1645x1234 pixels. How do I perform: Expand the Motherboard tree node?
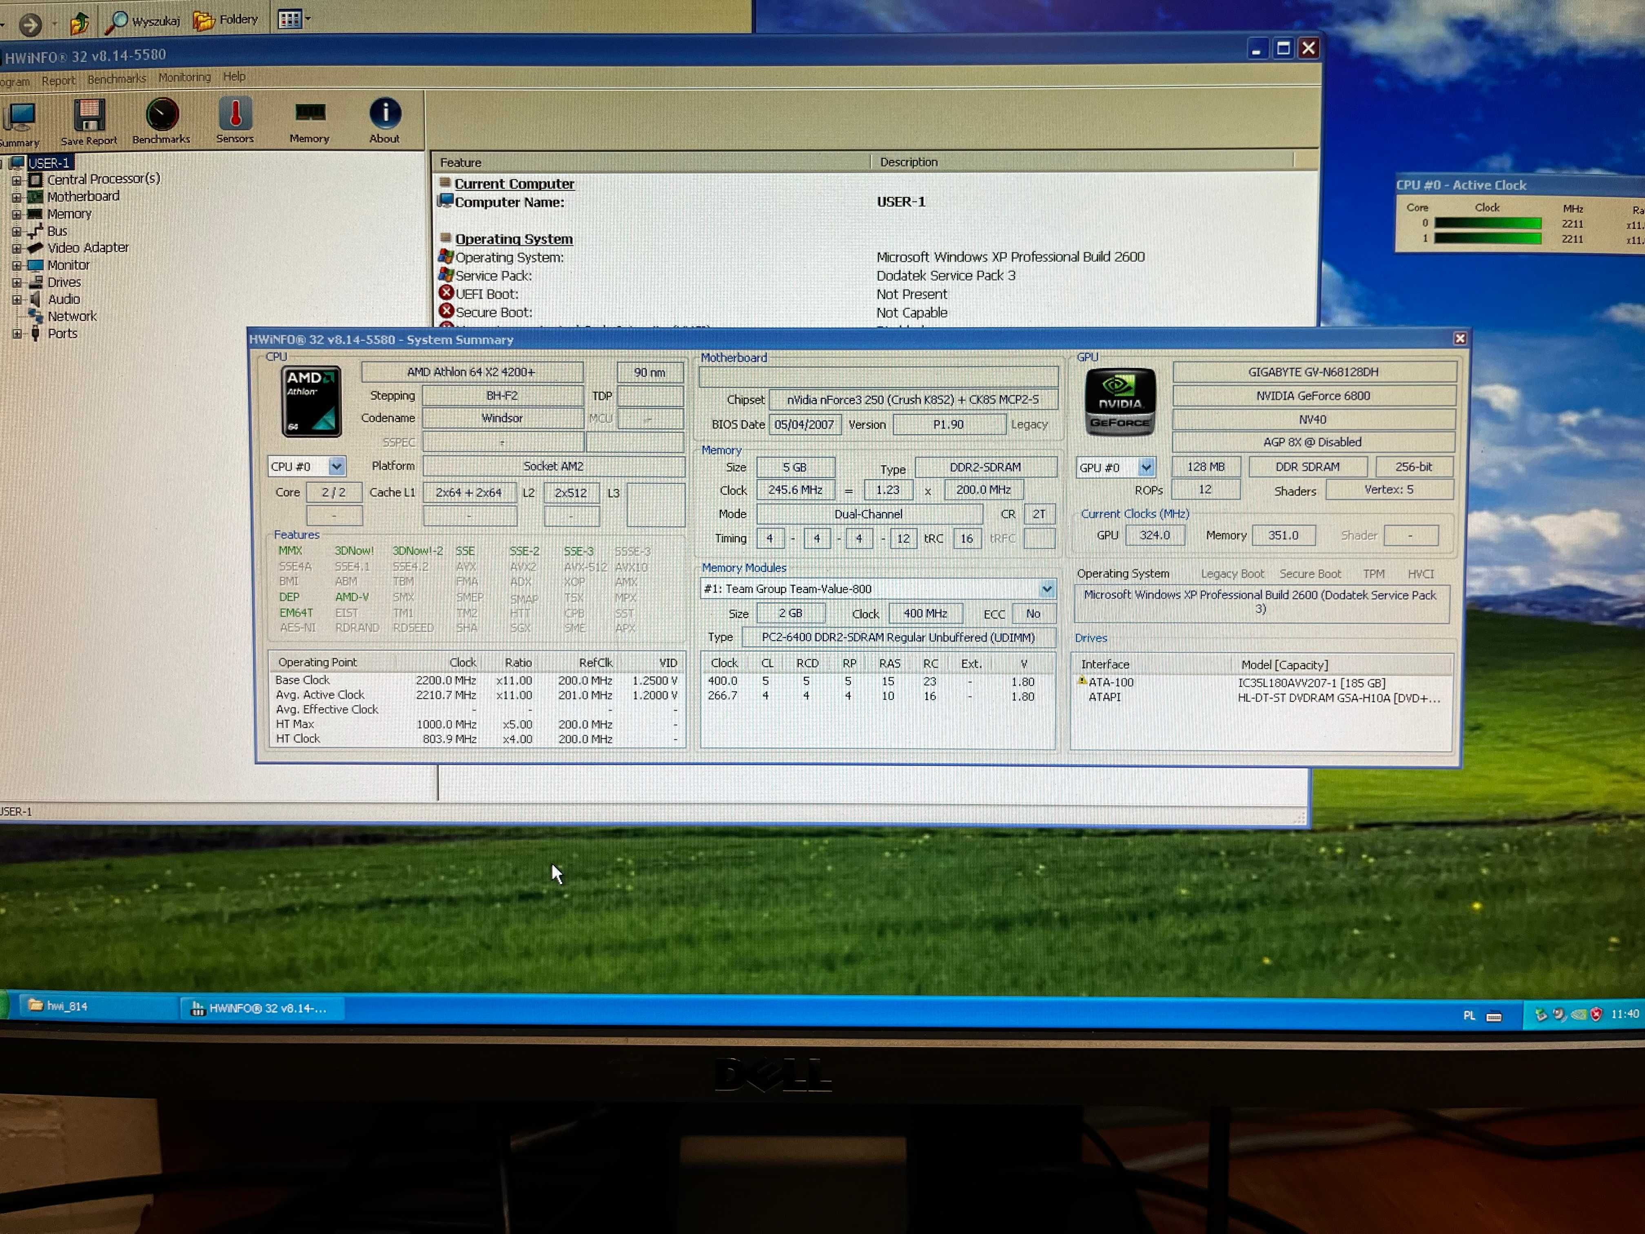[16, 197]
